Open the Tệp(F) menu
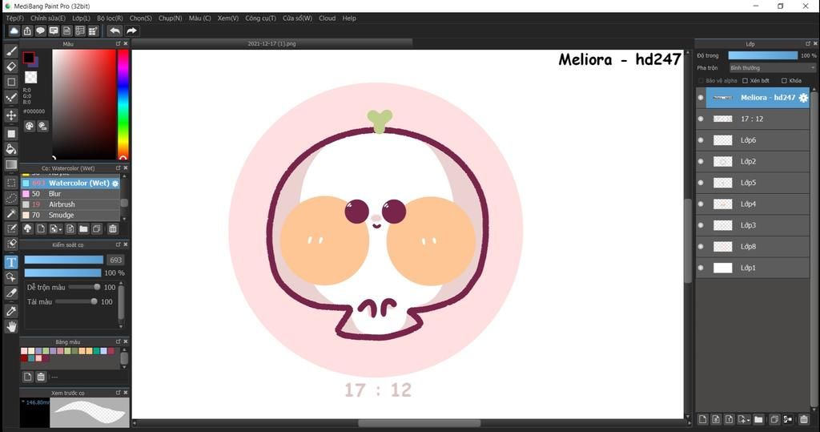The width and height of the screenshot is (820, 432). (x=14, y=18)
